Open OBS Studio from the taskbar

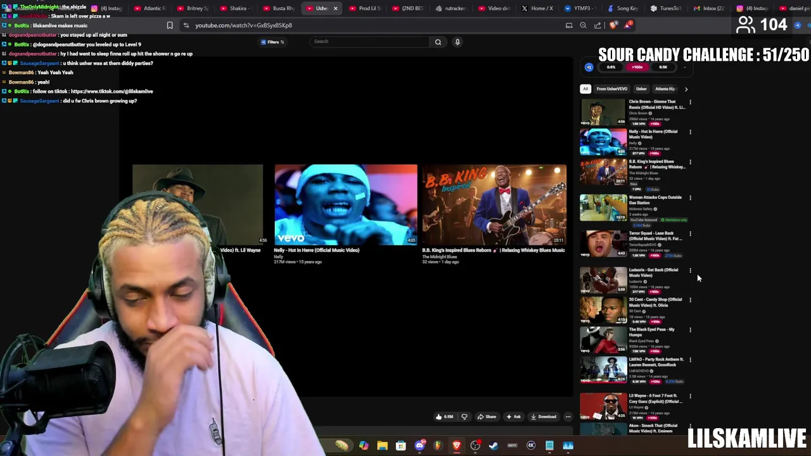pyautogui.click(x=475, y=446)
